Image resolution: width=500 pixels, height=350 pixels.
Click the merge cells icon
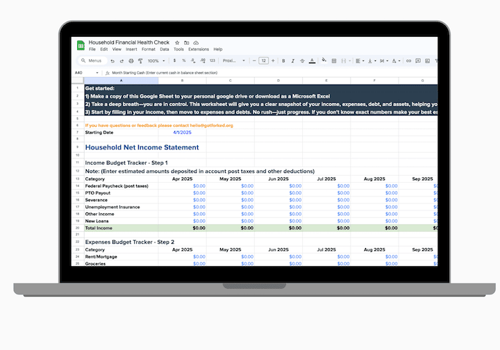tap(344, 61)
